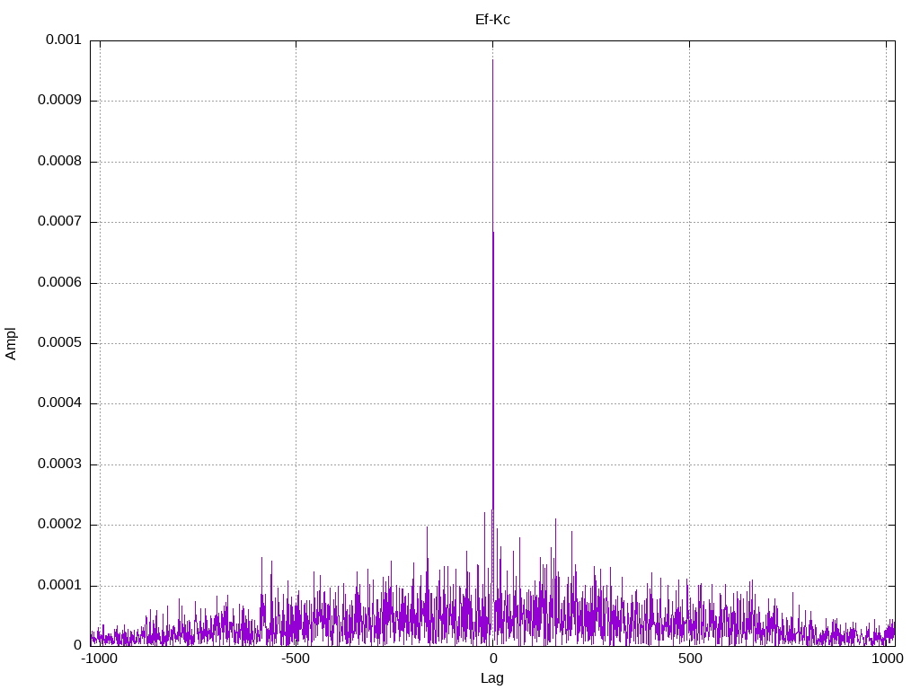The image size is (920, 690).
Task: Click the top of the tall central peak
Action: tap(492, 60)
